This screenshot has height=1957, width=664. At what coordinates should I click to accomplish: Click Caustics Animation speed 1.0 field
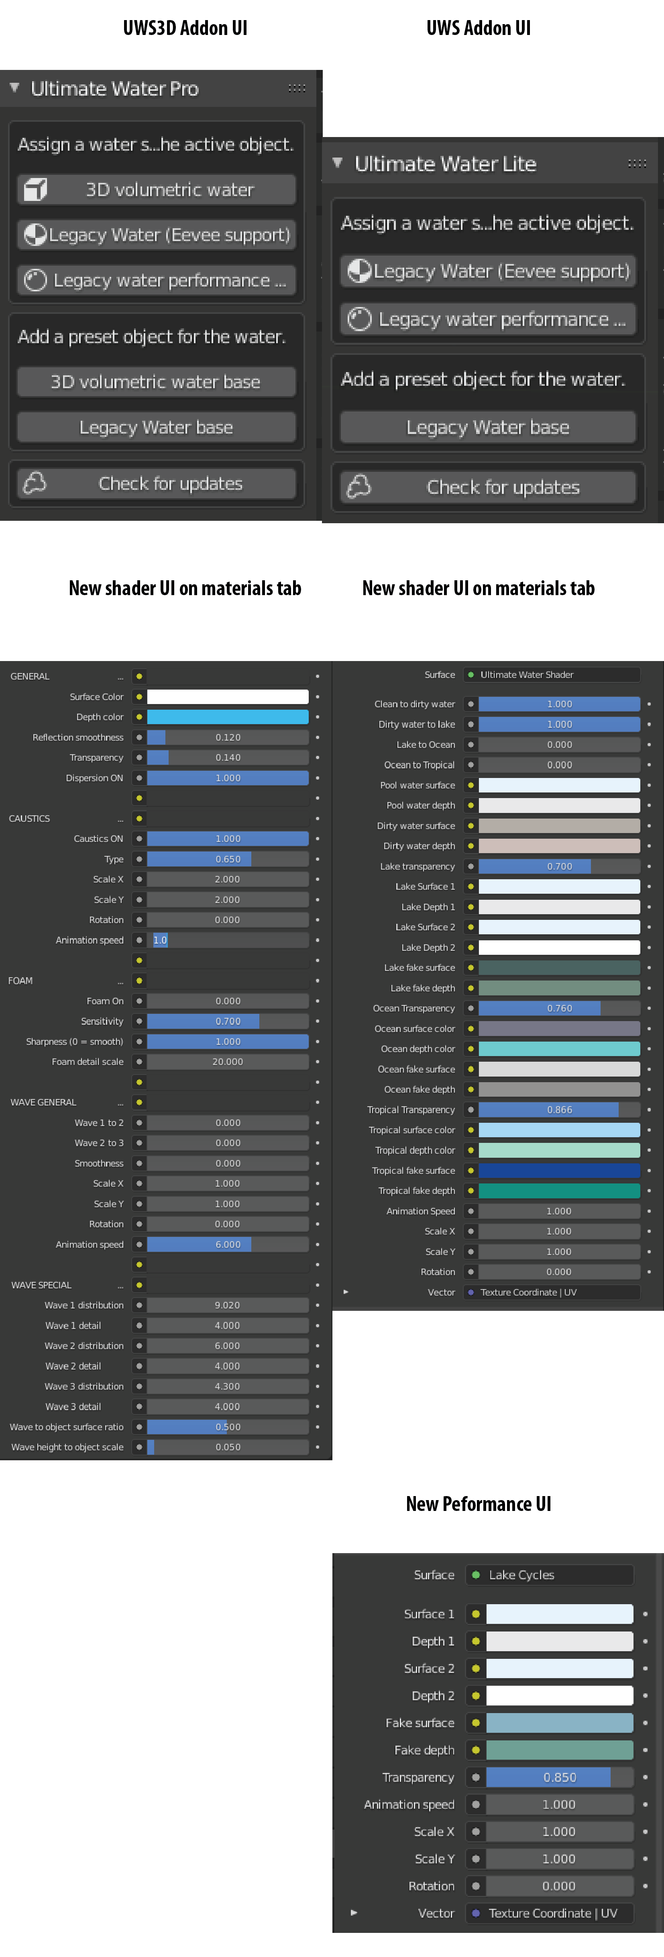pos(228,940)
